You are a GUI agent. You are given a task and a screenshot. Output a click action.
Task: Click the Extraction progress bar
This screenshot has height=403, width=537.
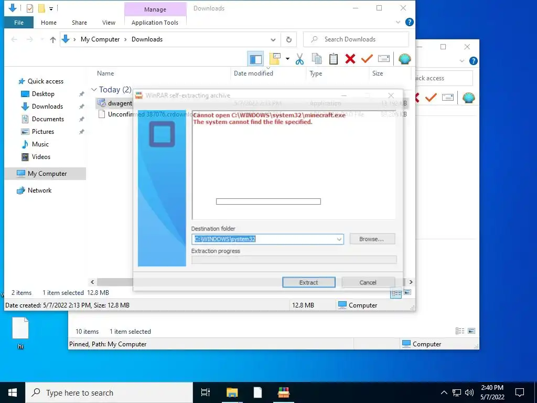pyautogui.click(x=294, y=260)
